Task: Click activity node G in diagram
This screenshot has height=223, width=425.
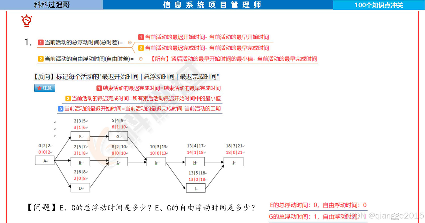Action: (x=118, y=136)
